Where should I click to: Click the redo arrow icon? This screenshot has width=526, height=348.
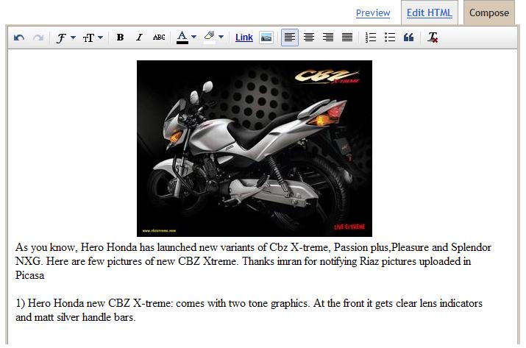tap(38, 38)
